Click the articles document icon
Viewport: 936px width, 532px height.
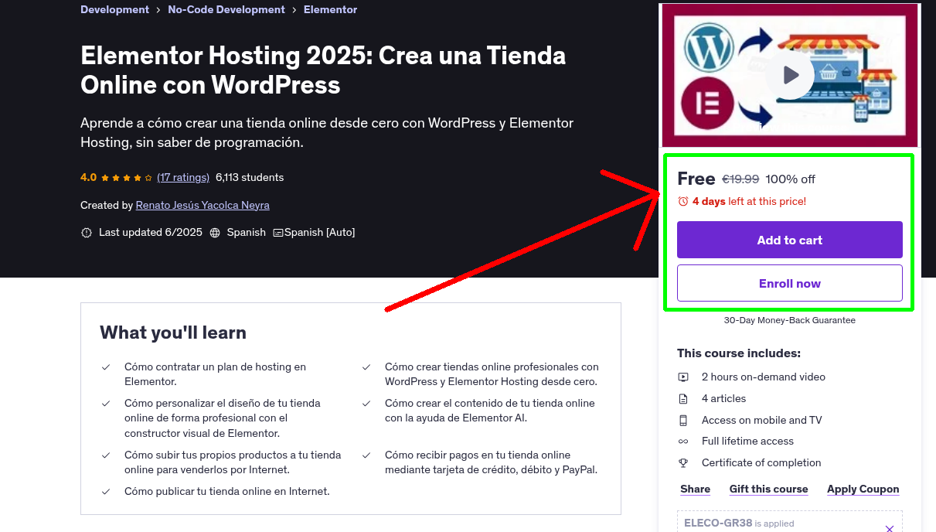[683, 399]
